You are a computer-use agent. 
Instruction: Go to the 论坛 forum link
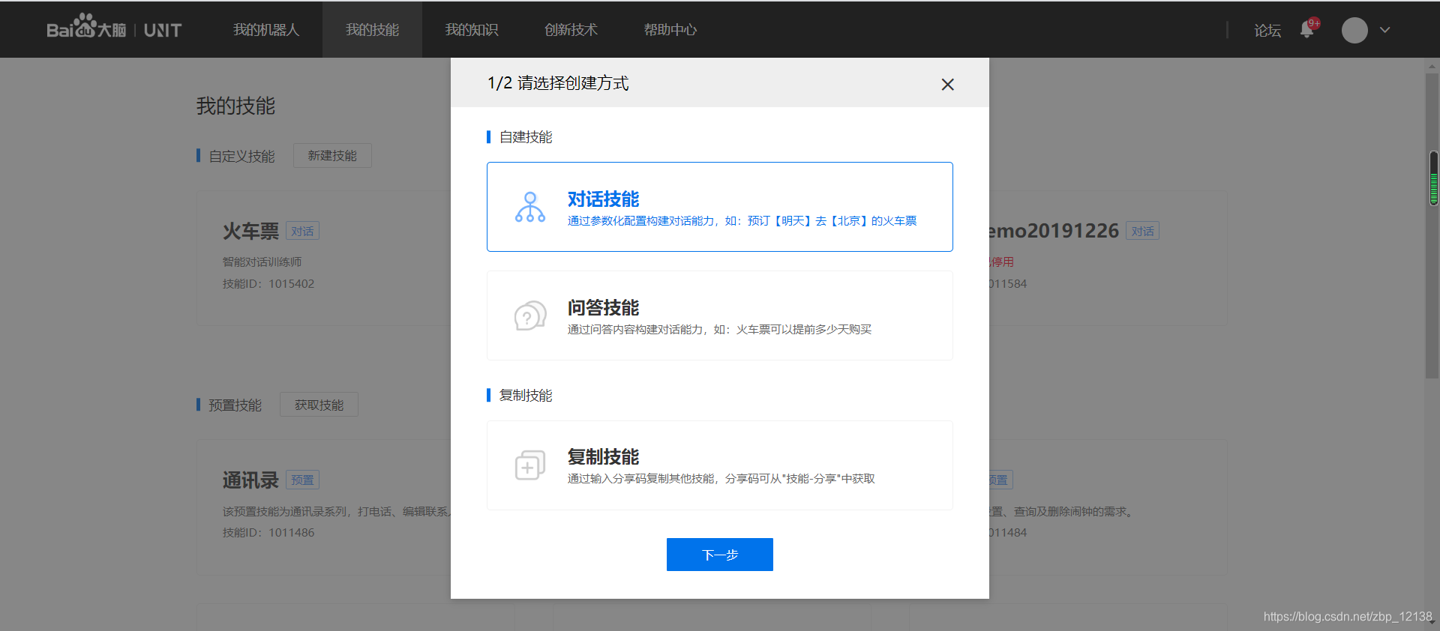[1267, 31]
